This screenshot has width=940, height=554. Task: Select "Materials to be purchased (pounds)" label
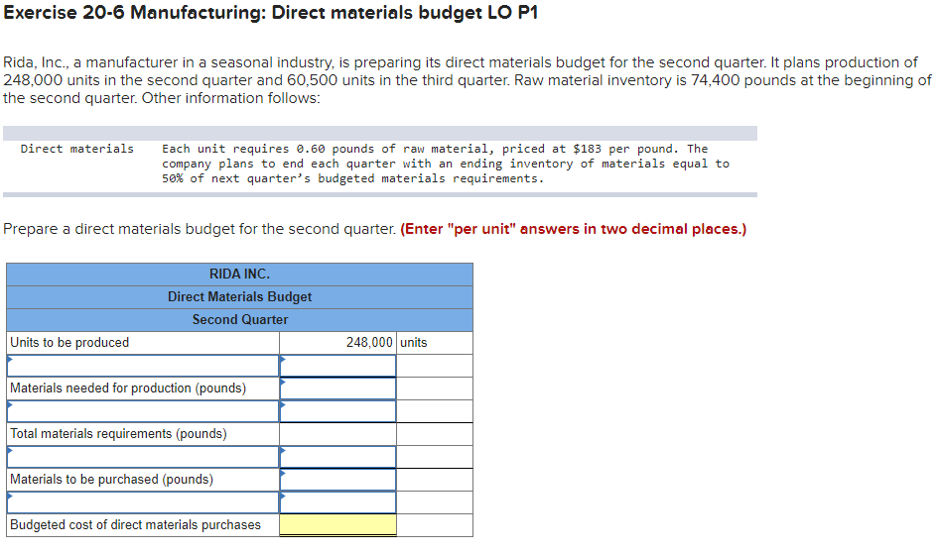pos(111,480)
